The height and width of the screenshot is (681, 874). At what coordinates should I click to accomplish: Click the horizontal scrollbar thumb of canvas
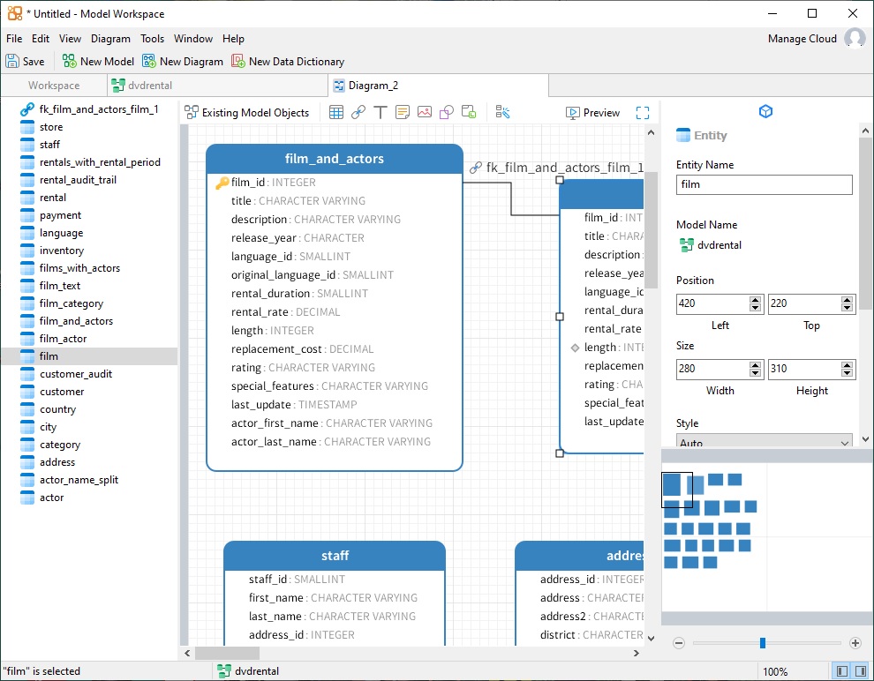pos(226,653)
